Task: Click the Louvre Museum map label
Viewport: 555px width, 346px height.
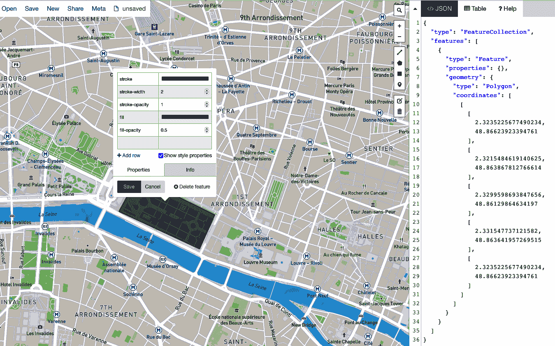Action: coord(260,262)
